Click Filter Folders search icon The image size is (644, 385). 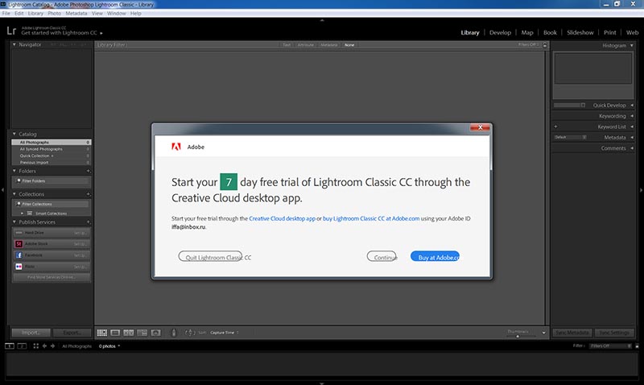pos(19,180)
